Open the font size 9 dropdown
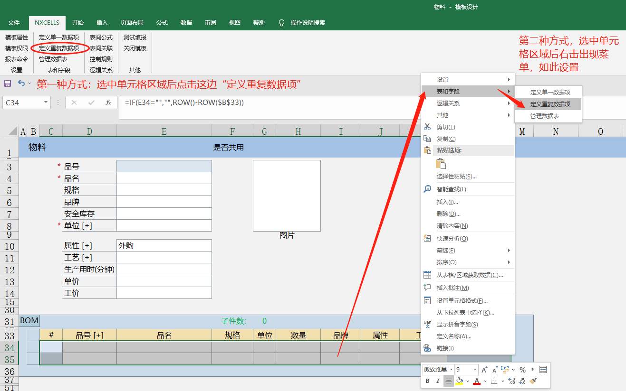The height and width of the screenshot is (391, 626). point(475,370)
